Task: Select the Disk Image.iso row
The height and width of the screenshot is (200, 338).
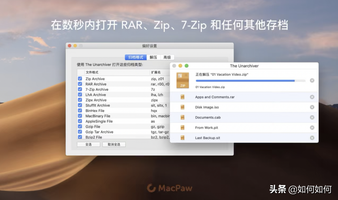Action: (244, 107)
